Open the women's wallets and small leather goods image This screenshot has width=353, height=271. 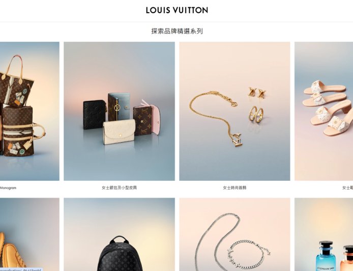(119, 111)
